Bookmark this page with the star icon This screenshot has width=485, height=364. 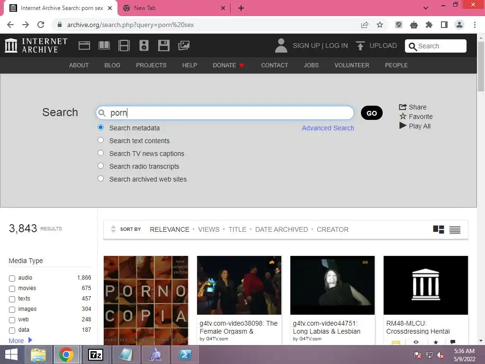pos(380,25)
